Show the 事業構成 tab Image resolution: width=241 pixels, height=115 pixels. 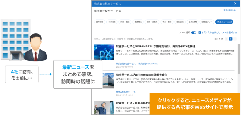point(138,22)
